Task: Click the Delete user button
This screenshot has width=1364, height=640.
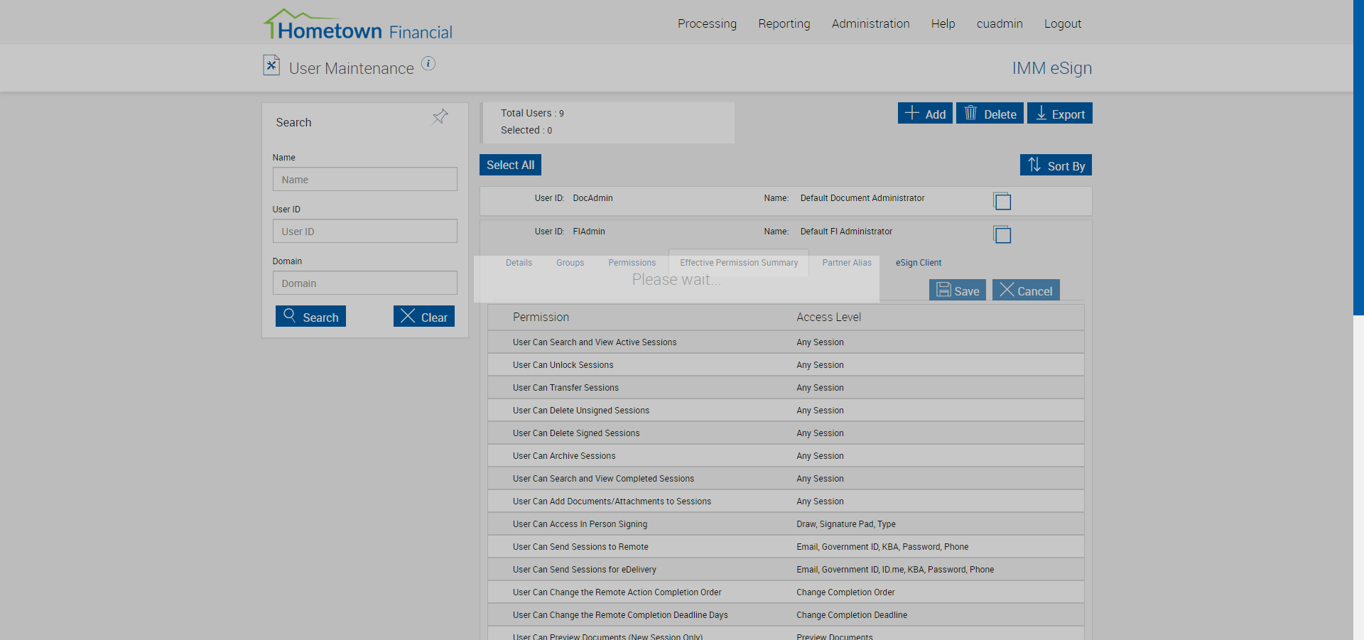Action: point(990,114)
